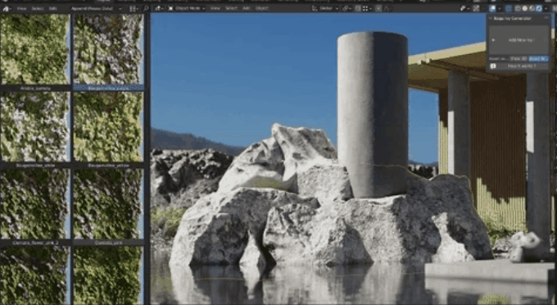
Task: Switch to wireframe viewport shading
Action: click(x=518, y=8)
